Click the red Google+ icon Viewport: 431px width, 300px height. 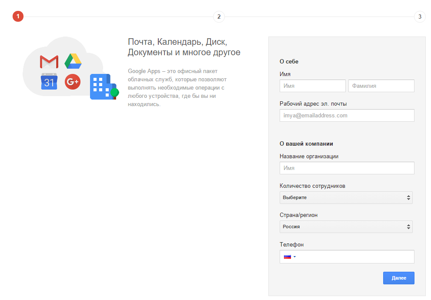73,81
